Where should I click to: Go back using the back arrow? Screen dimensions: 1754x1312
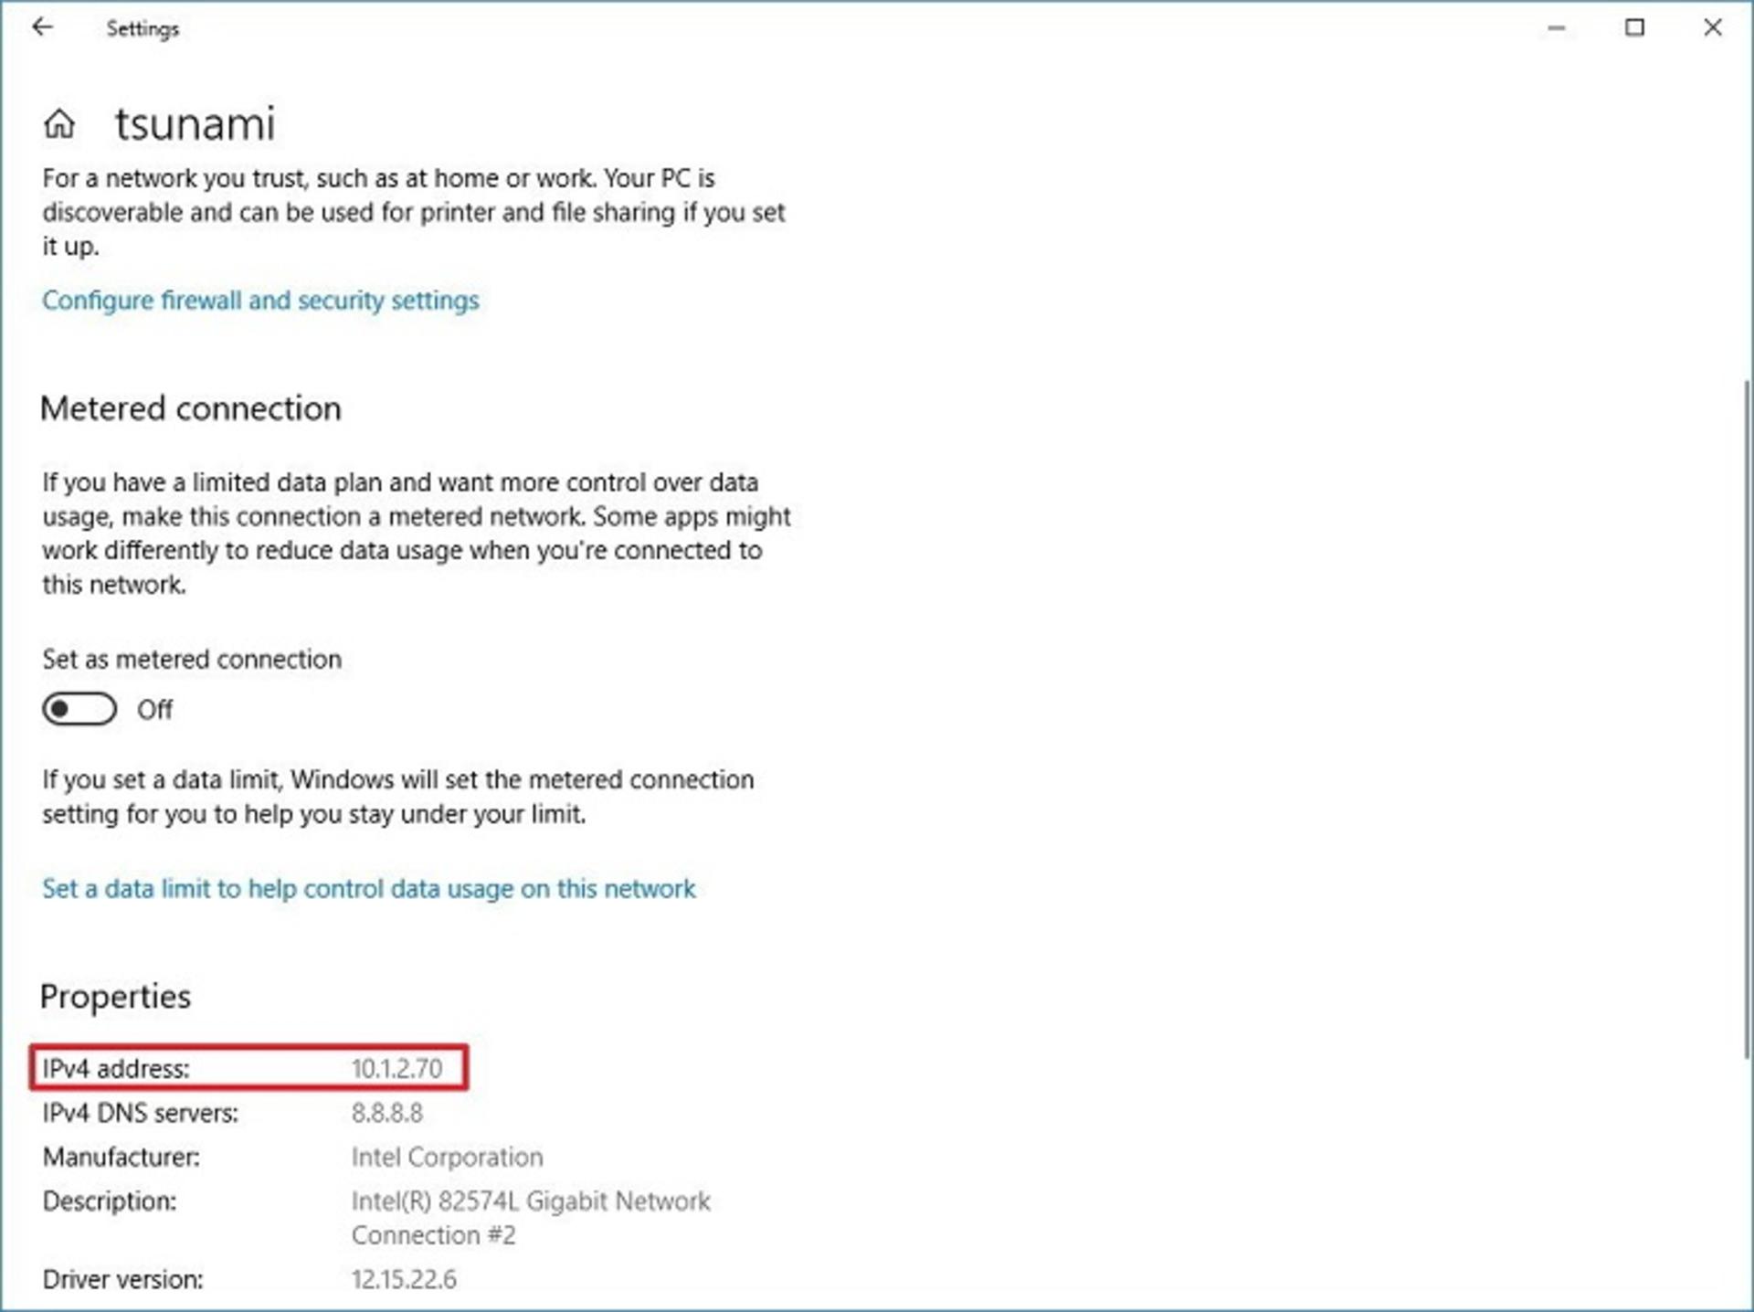pos(42,27)
